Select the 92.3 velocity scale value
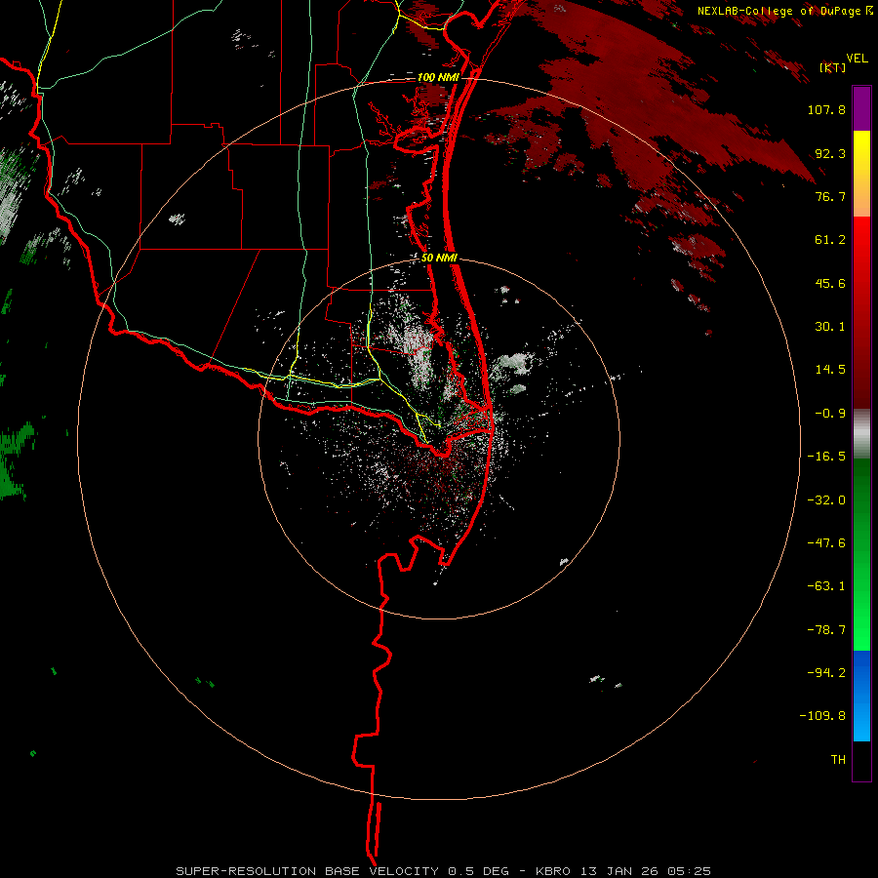878x878 pixels. click(830, 153)
